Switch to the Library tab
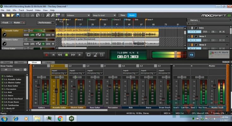This screenshot has height=126, width=232. click(48, 62)
